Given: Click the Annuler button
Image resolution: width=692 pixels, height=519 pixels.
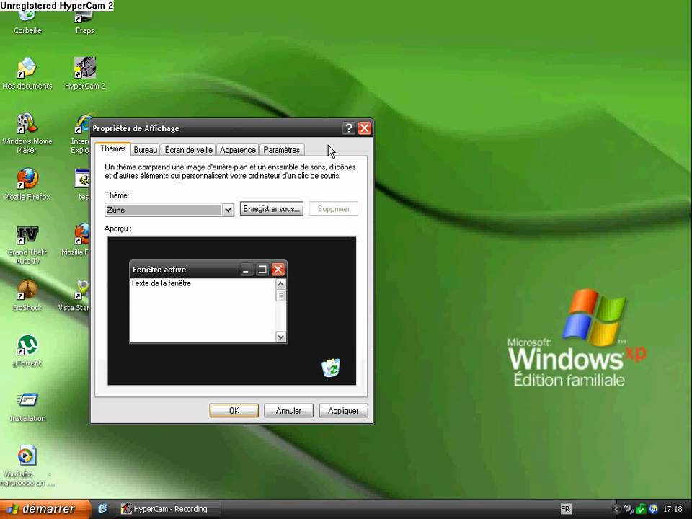Looking at the screenshot, I should pos(288,410).
